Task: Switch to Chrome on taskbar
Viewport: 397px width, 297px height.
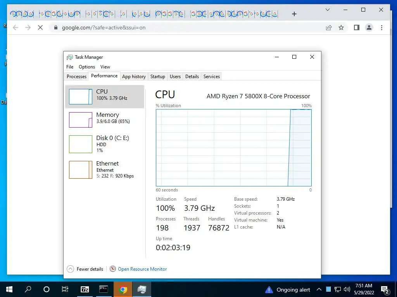Action: [123, 289]
